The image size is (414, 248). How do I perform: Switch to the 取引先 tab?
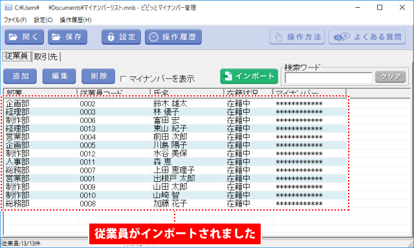[x=46, y=56]
